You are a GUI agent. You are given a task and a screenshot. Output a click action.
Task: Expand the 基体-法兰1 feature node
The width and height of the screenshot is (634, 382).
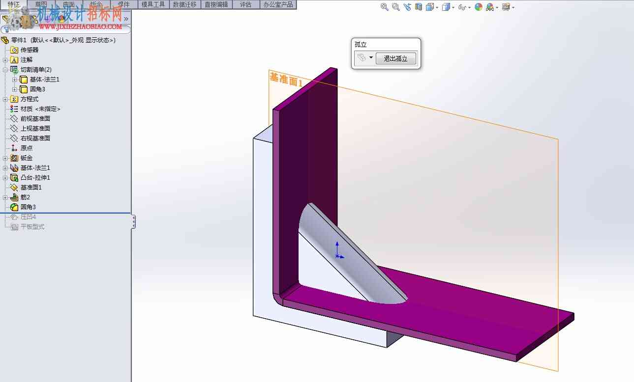(x=5, y=168)
